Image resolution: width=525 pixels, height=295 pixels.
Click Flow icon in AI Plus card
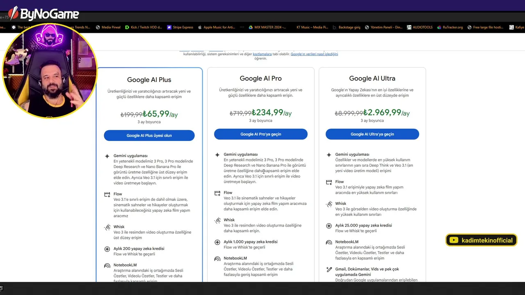(107, 195)
